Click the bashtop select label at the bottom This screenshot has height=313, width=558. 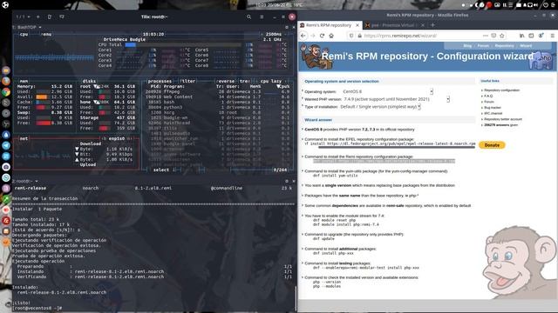[161, 170]
